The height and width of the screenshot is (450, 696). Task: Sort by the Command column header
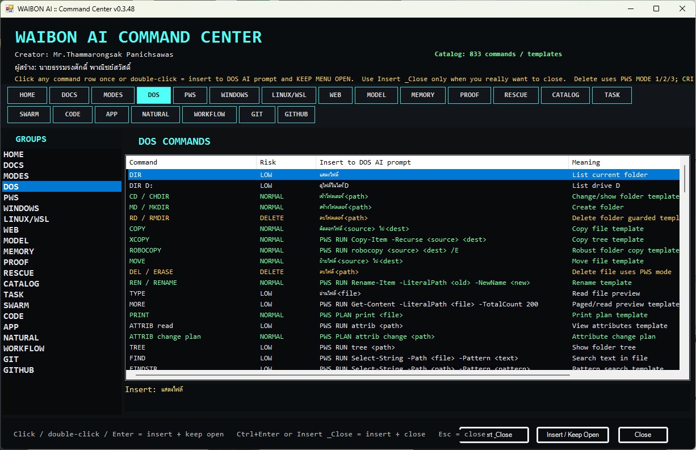(191, 162)
